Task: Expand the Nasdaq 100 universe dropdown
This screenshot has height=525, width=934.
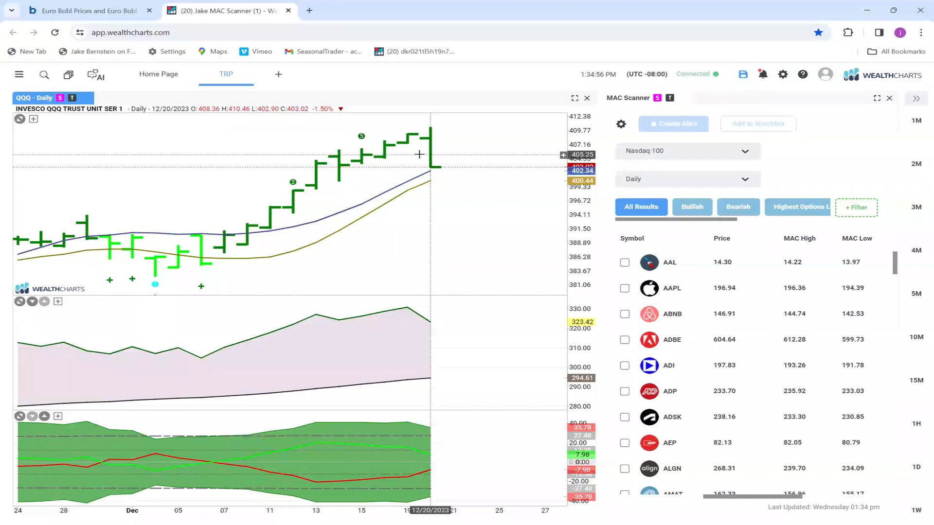Action: point(687,151)
